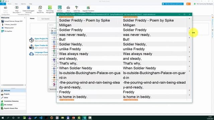
Task: Open the Add-Ins ribbon tab
Action: pos(23,4)
